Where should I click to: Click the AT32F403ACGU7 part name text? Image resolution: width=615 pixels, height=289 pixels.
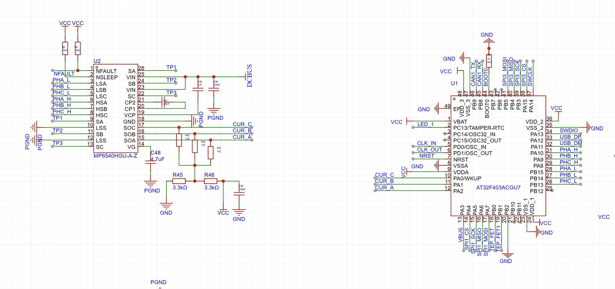(498, 188)
